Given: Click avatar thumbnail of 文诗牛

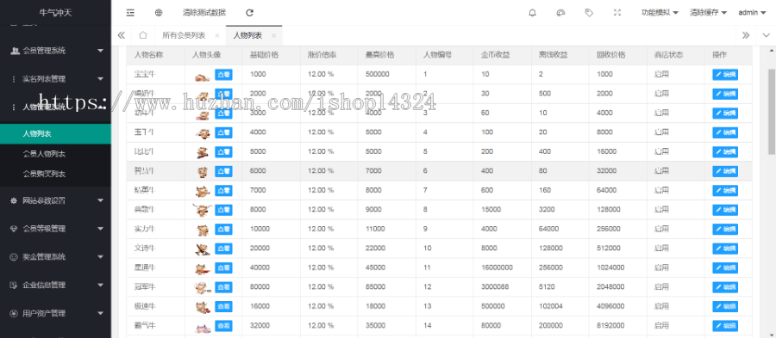Looking at the screenshot, I should click(x=202, y=249).
